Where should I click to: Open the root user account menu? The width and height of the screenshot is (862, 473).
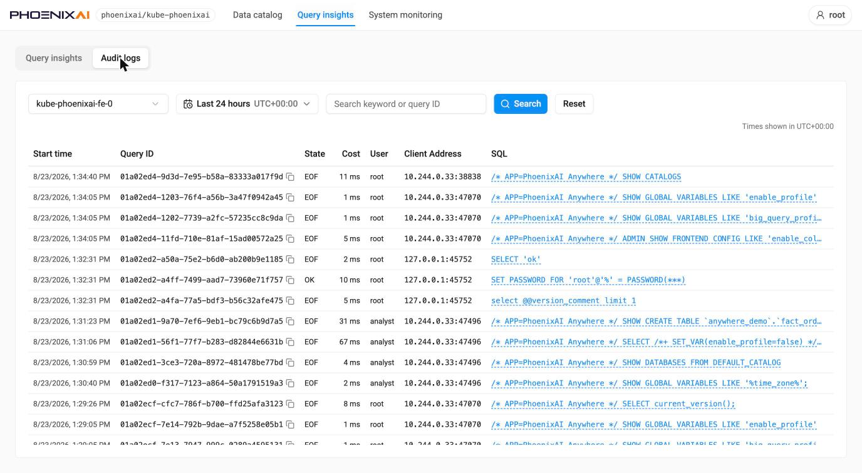830,15
